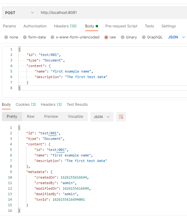Open the response JSON format dropdown

(102, 117)
